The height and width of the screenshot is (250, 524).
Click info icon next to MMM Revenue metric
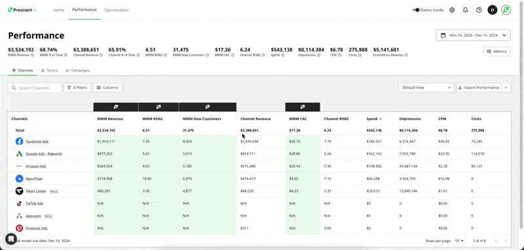pos(32,55)
